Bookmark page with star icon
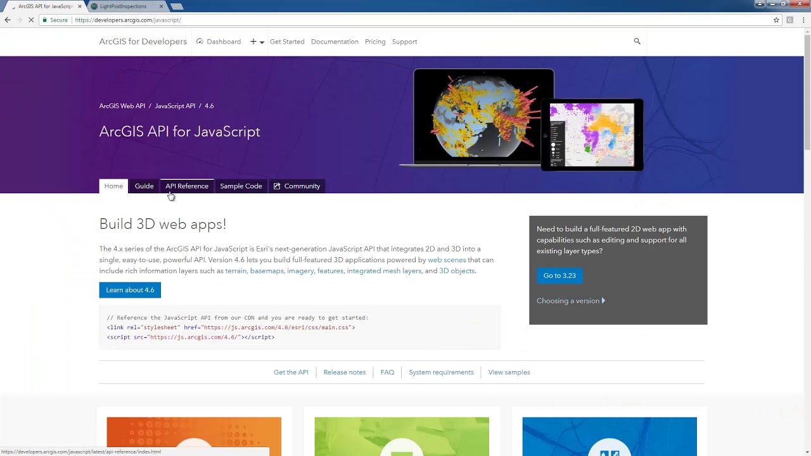Viewport: 811px width, 456px height. point(776,20)
